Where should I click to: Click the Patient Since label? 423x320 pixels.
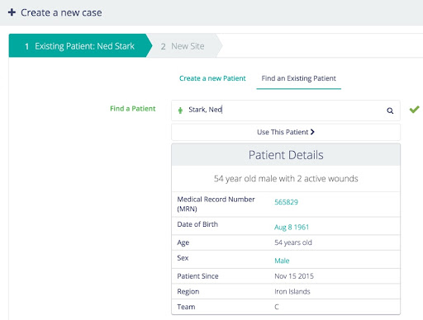pyautogui.click(x=197, y=276)
